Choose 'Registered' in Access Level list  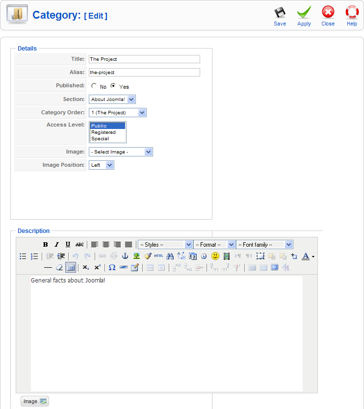[x=104, y=132]
